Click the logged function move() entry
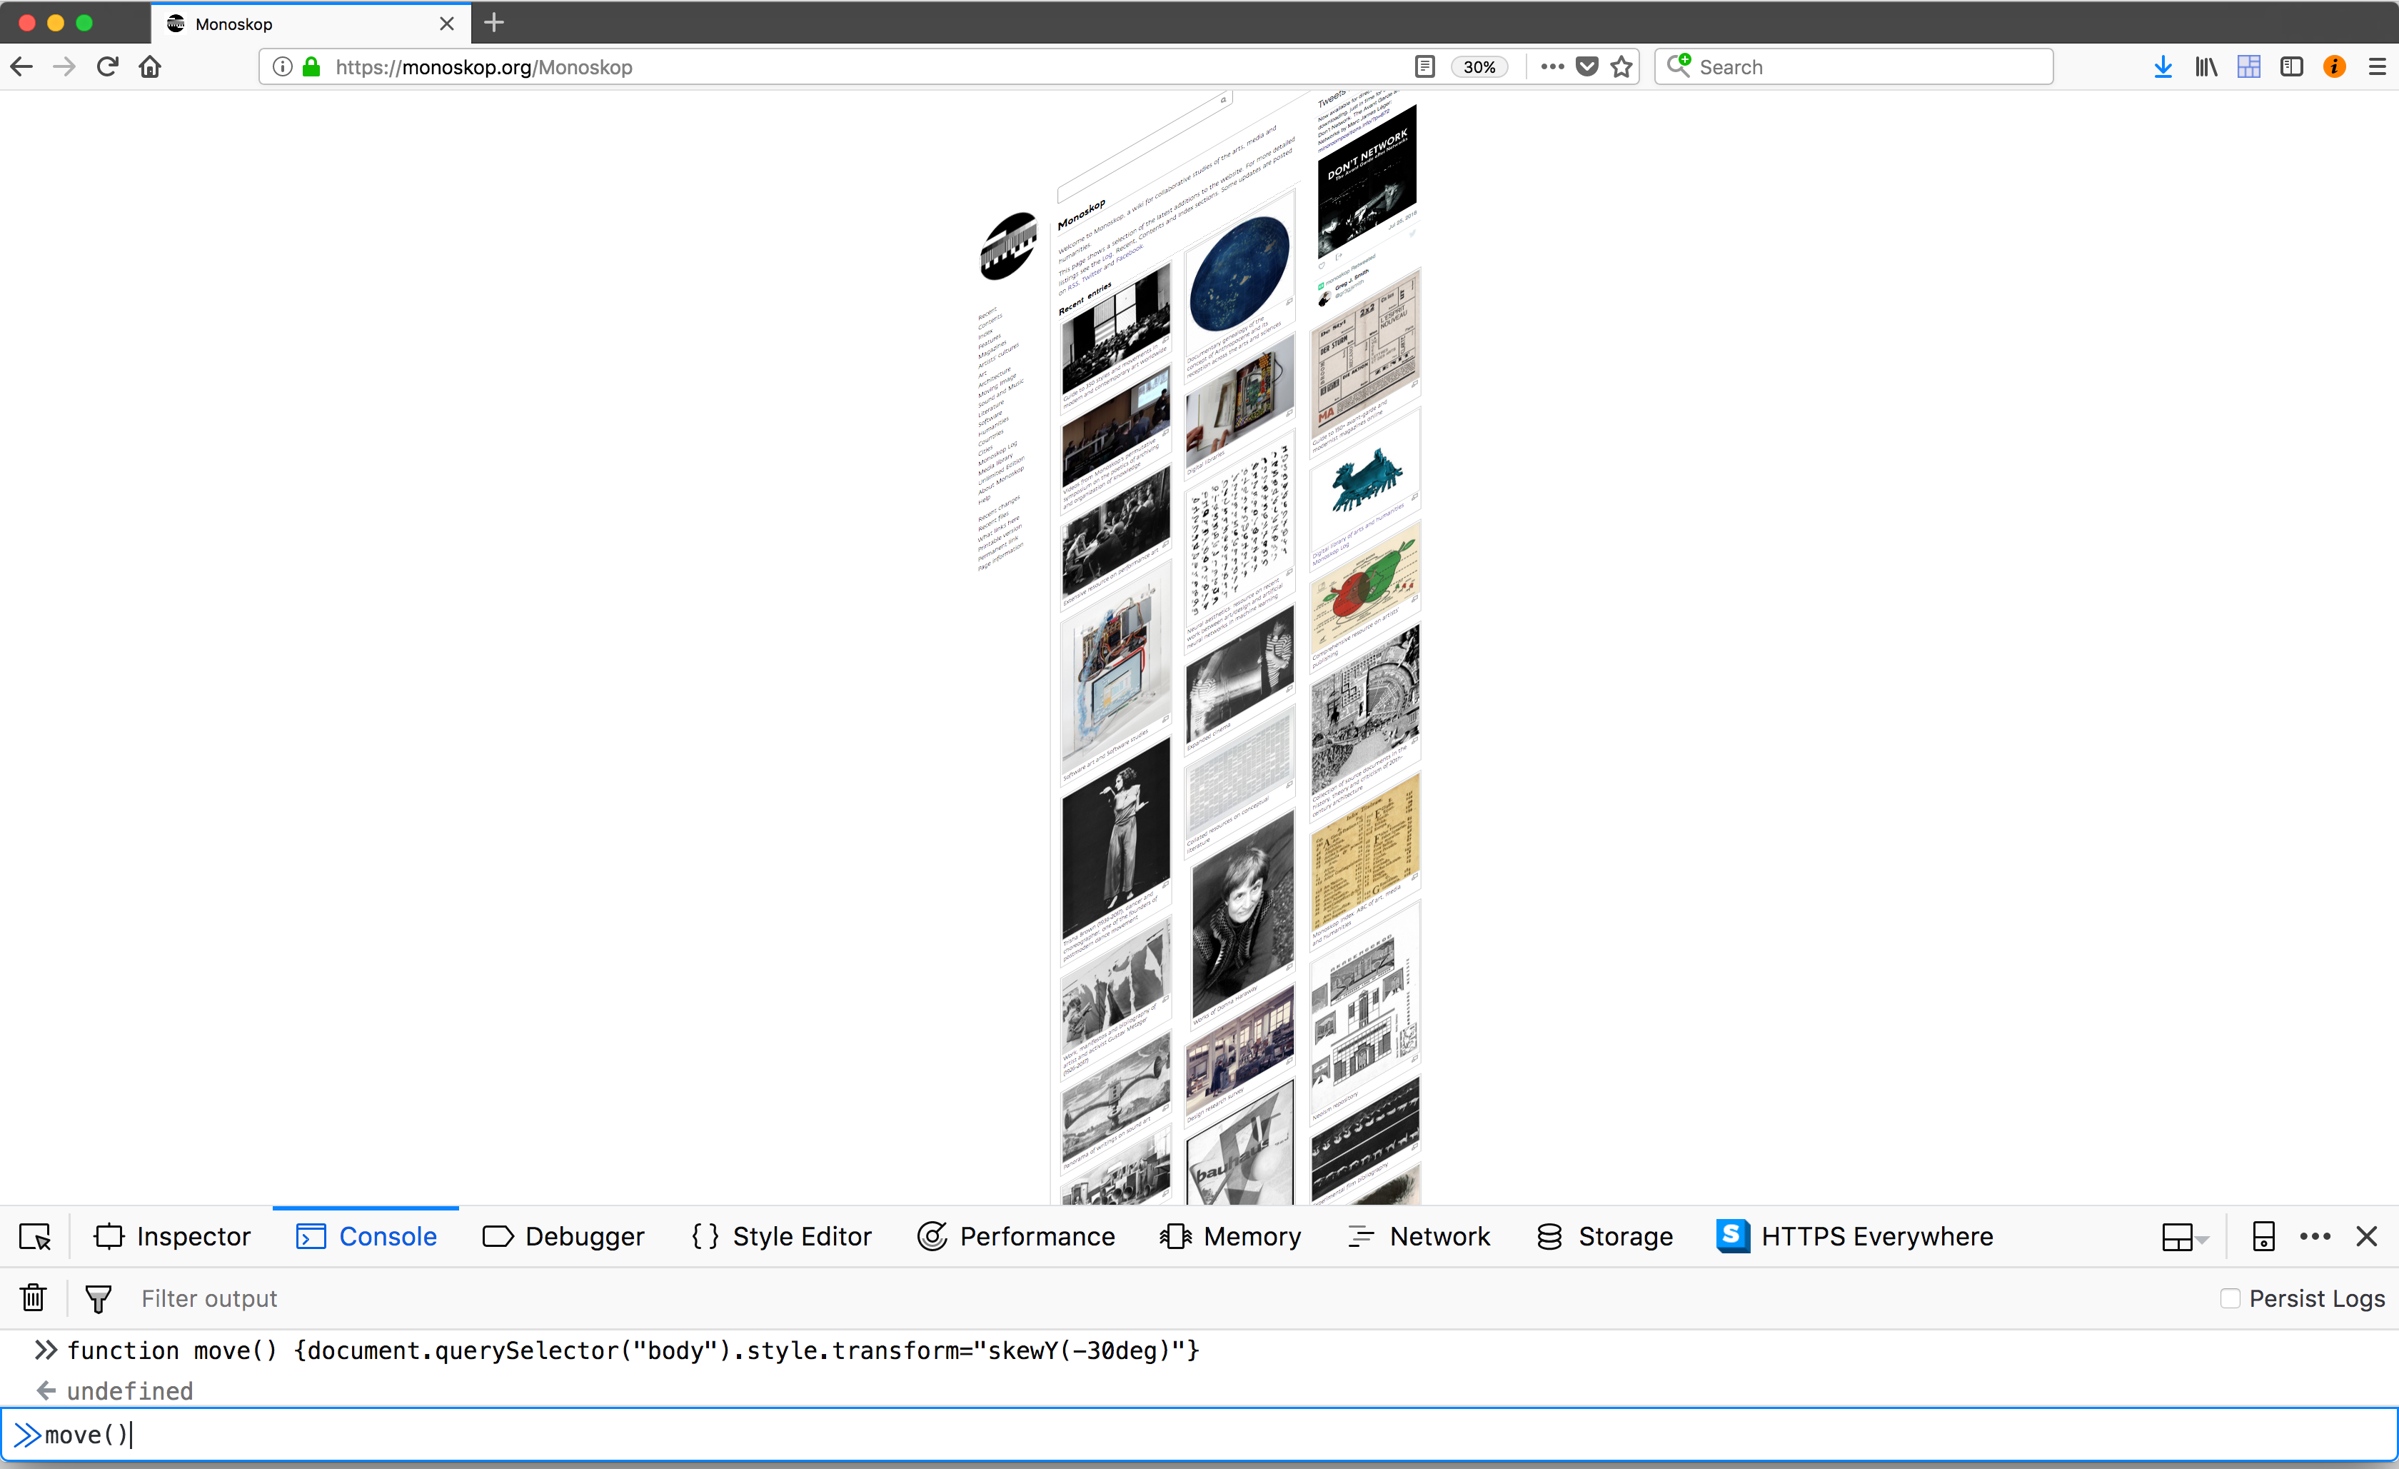 (633, 1350)
